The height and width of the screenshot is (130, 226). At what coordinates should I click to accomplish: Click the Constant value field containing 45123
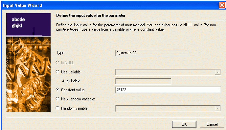168,90
